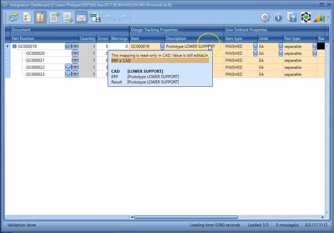Select the GC000020 part number row

[x=35, y=53]
